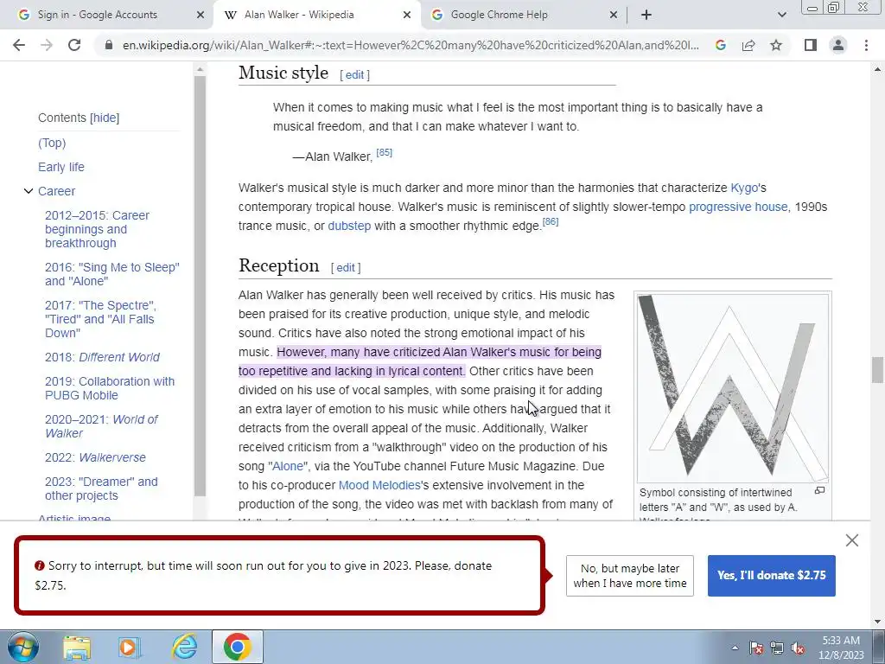The width and height of the screenshot is (885, 664).
Task: Open the side panel icon
Action: (811, 45)
